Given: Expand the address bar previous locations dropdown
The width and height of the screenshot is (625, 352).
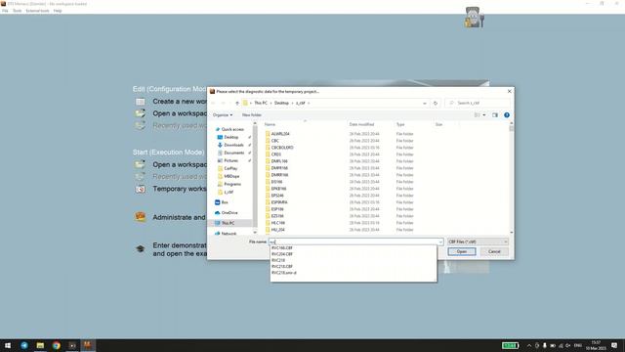Looking at the screenshot, I should point(425,103).
